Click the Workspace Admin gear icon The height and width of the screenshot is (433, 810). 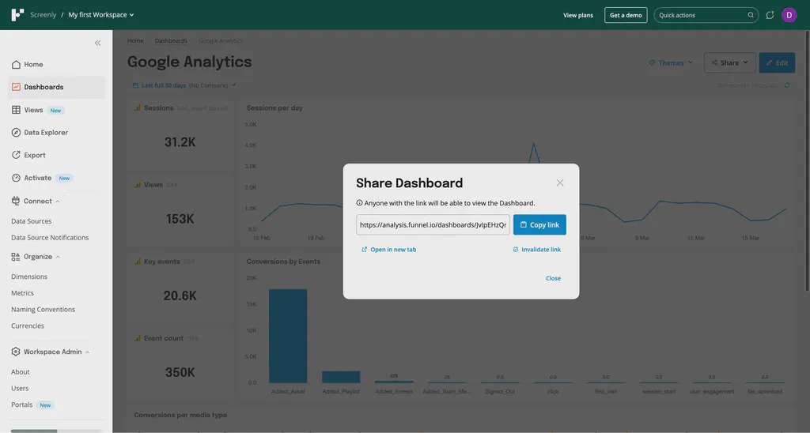pyautogui.click(x=16, y=352)
